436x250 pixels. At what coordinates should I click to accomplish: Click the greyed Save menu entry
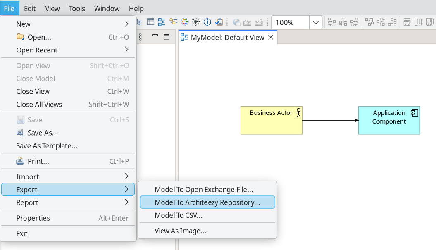68,120
